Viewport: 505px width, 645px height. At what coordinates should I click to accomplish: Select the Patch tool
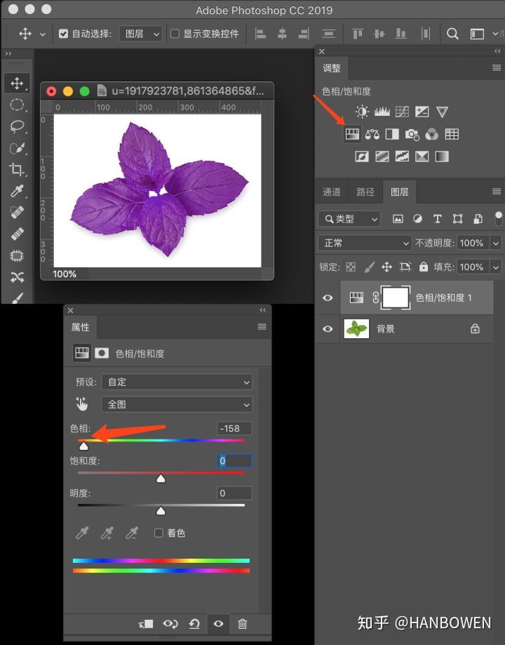17,256
